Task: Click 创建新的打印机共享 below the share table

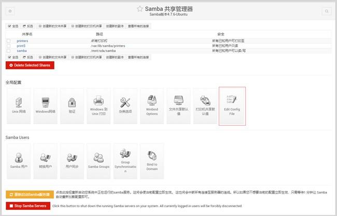Action: [x=87, y=57]
